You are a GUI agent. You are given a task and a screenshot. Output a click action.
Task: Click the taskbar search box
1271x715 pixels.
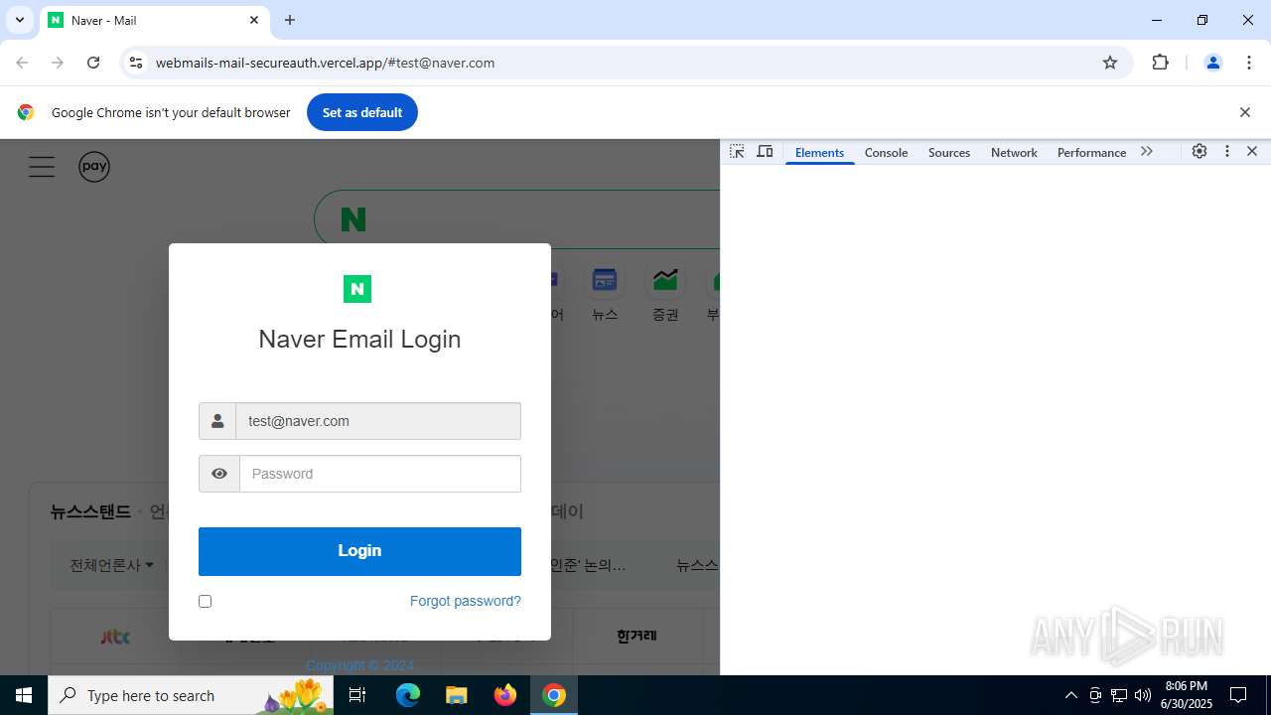(x=191, y=695)
